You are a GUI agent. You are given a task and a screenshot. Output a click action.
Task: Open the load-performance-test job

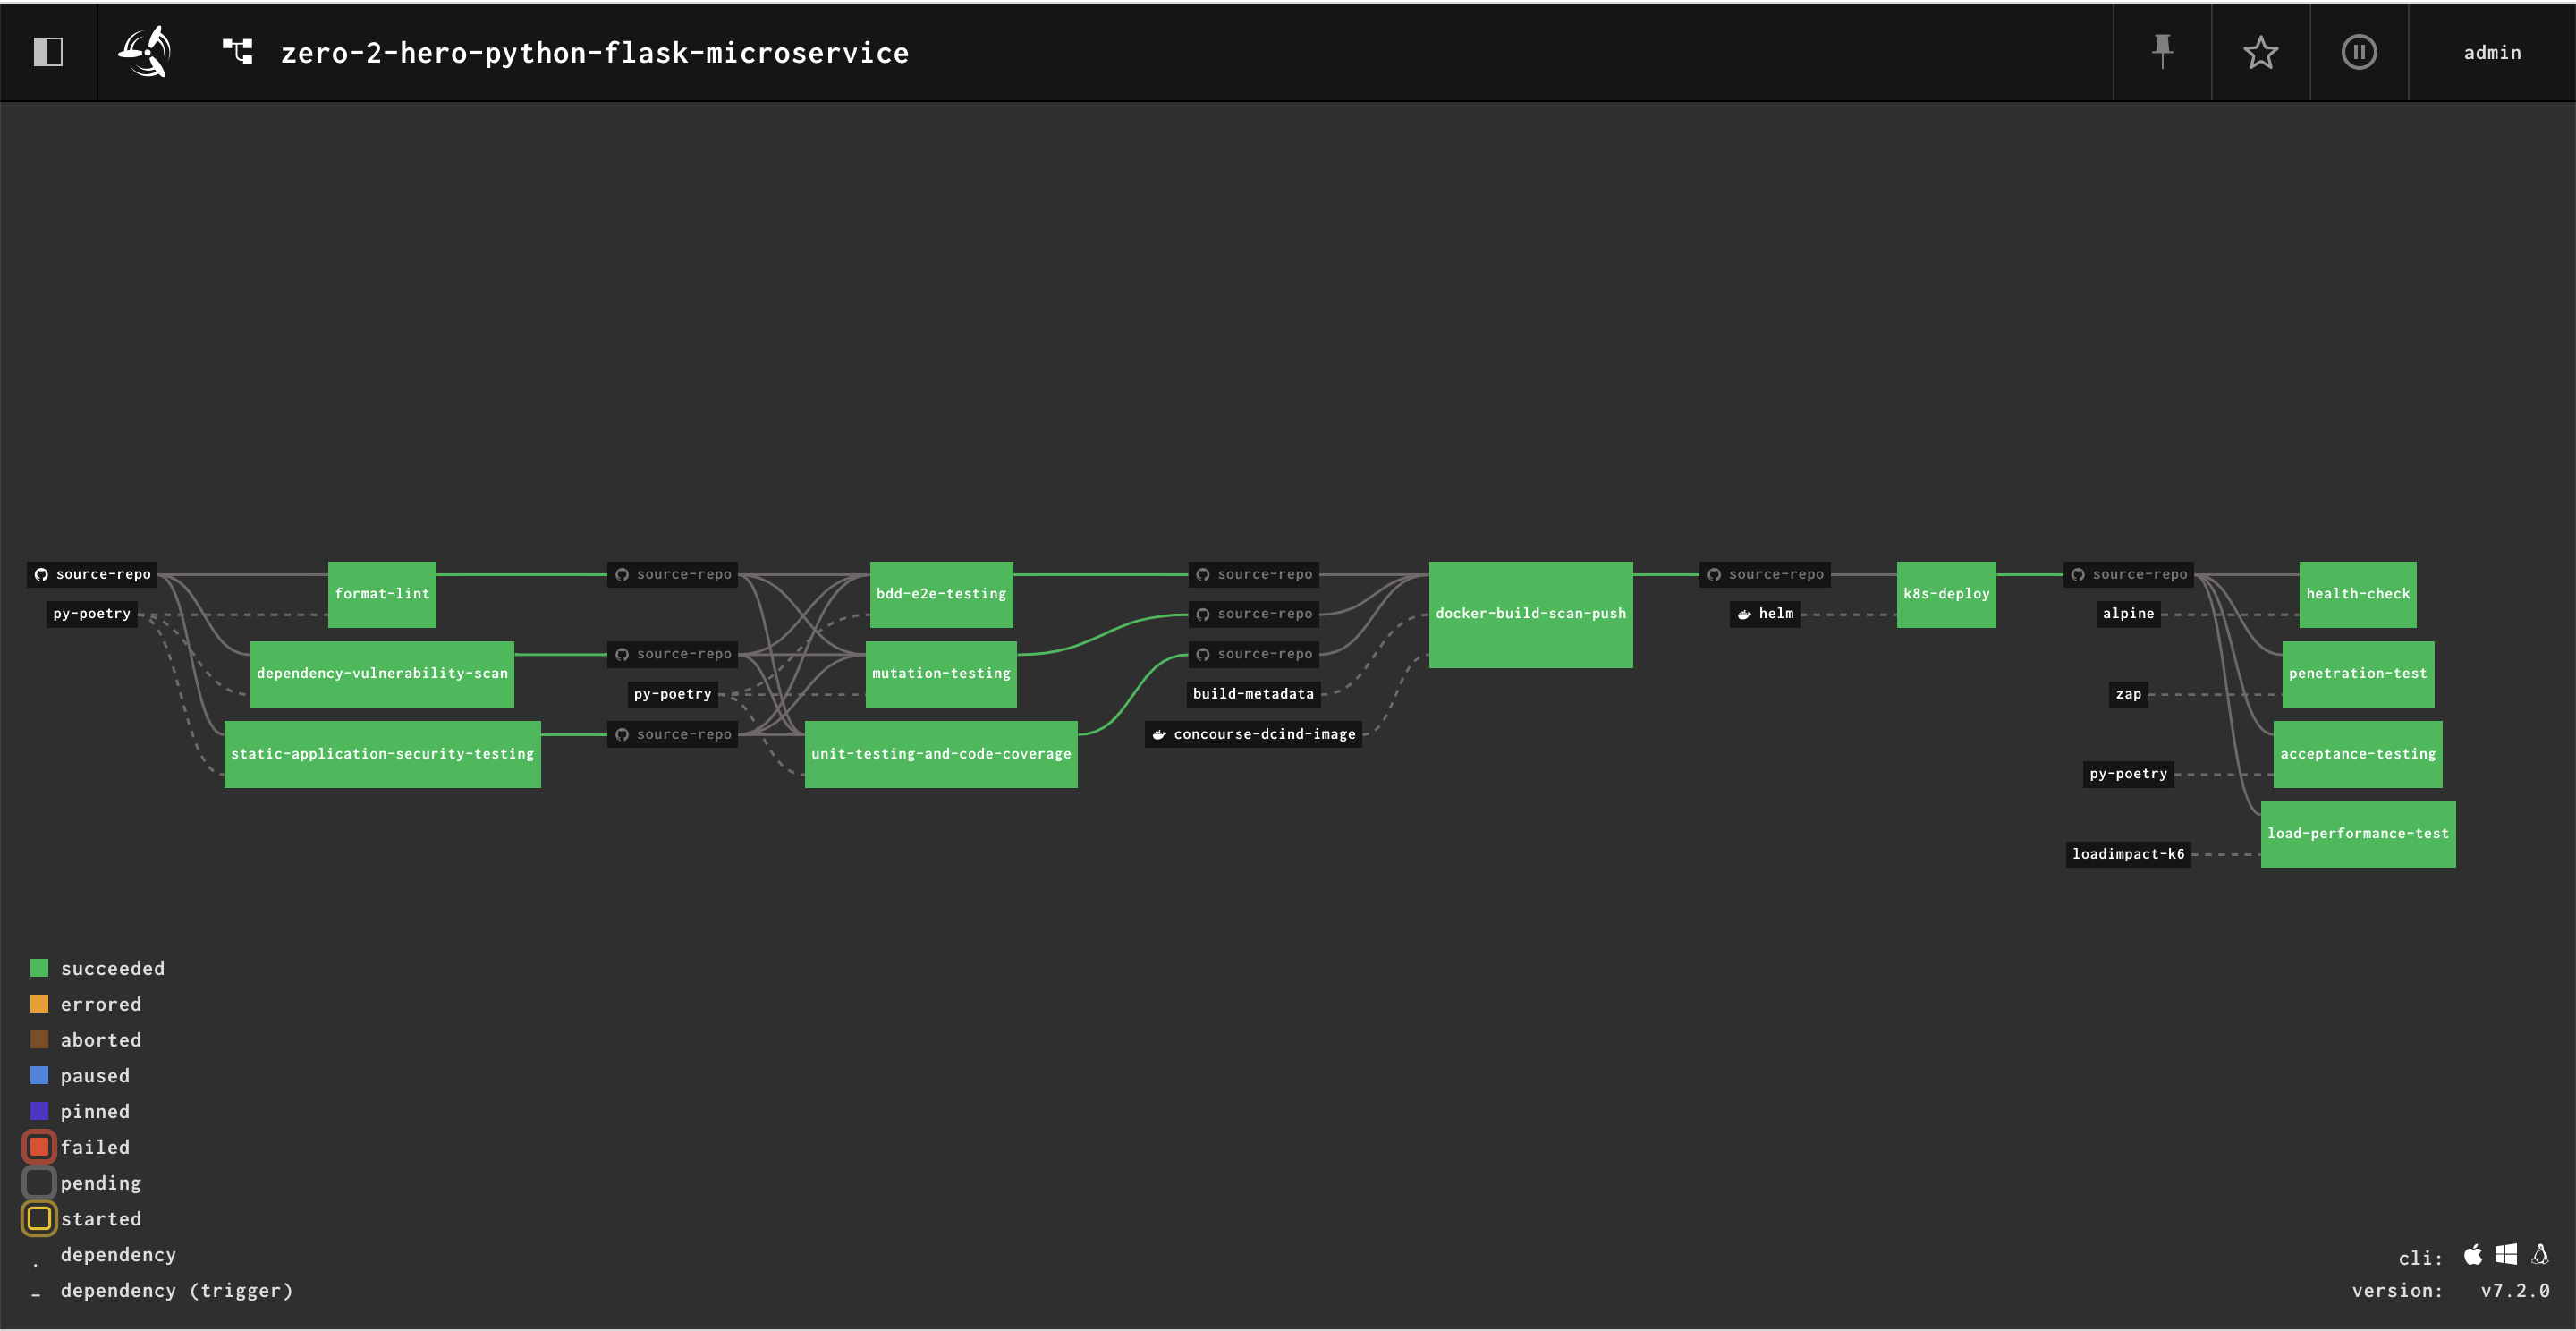point(2357,834)
